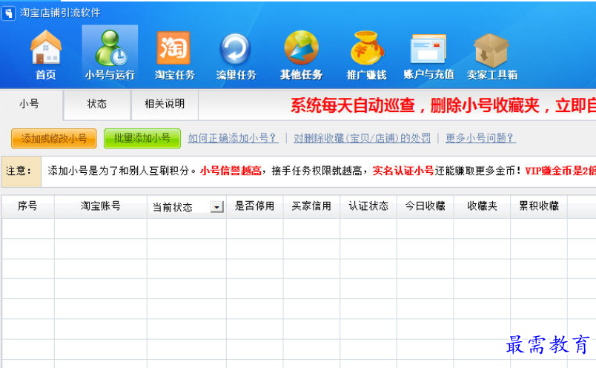Open the 对删除收藏(宝贝/店铺)的处罚 link
596x368 pixels.
pyautogui.click(x=362, y=138)
